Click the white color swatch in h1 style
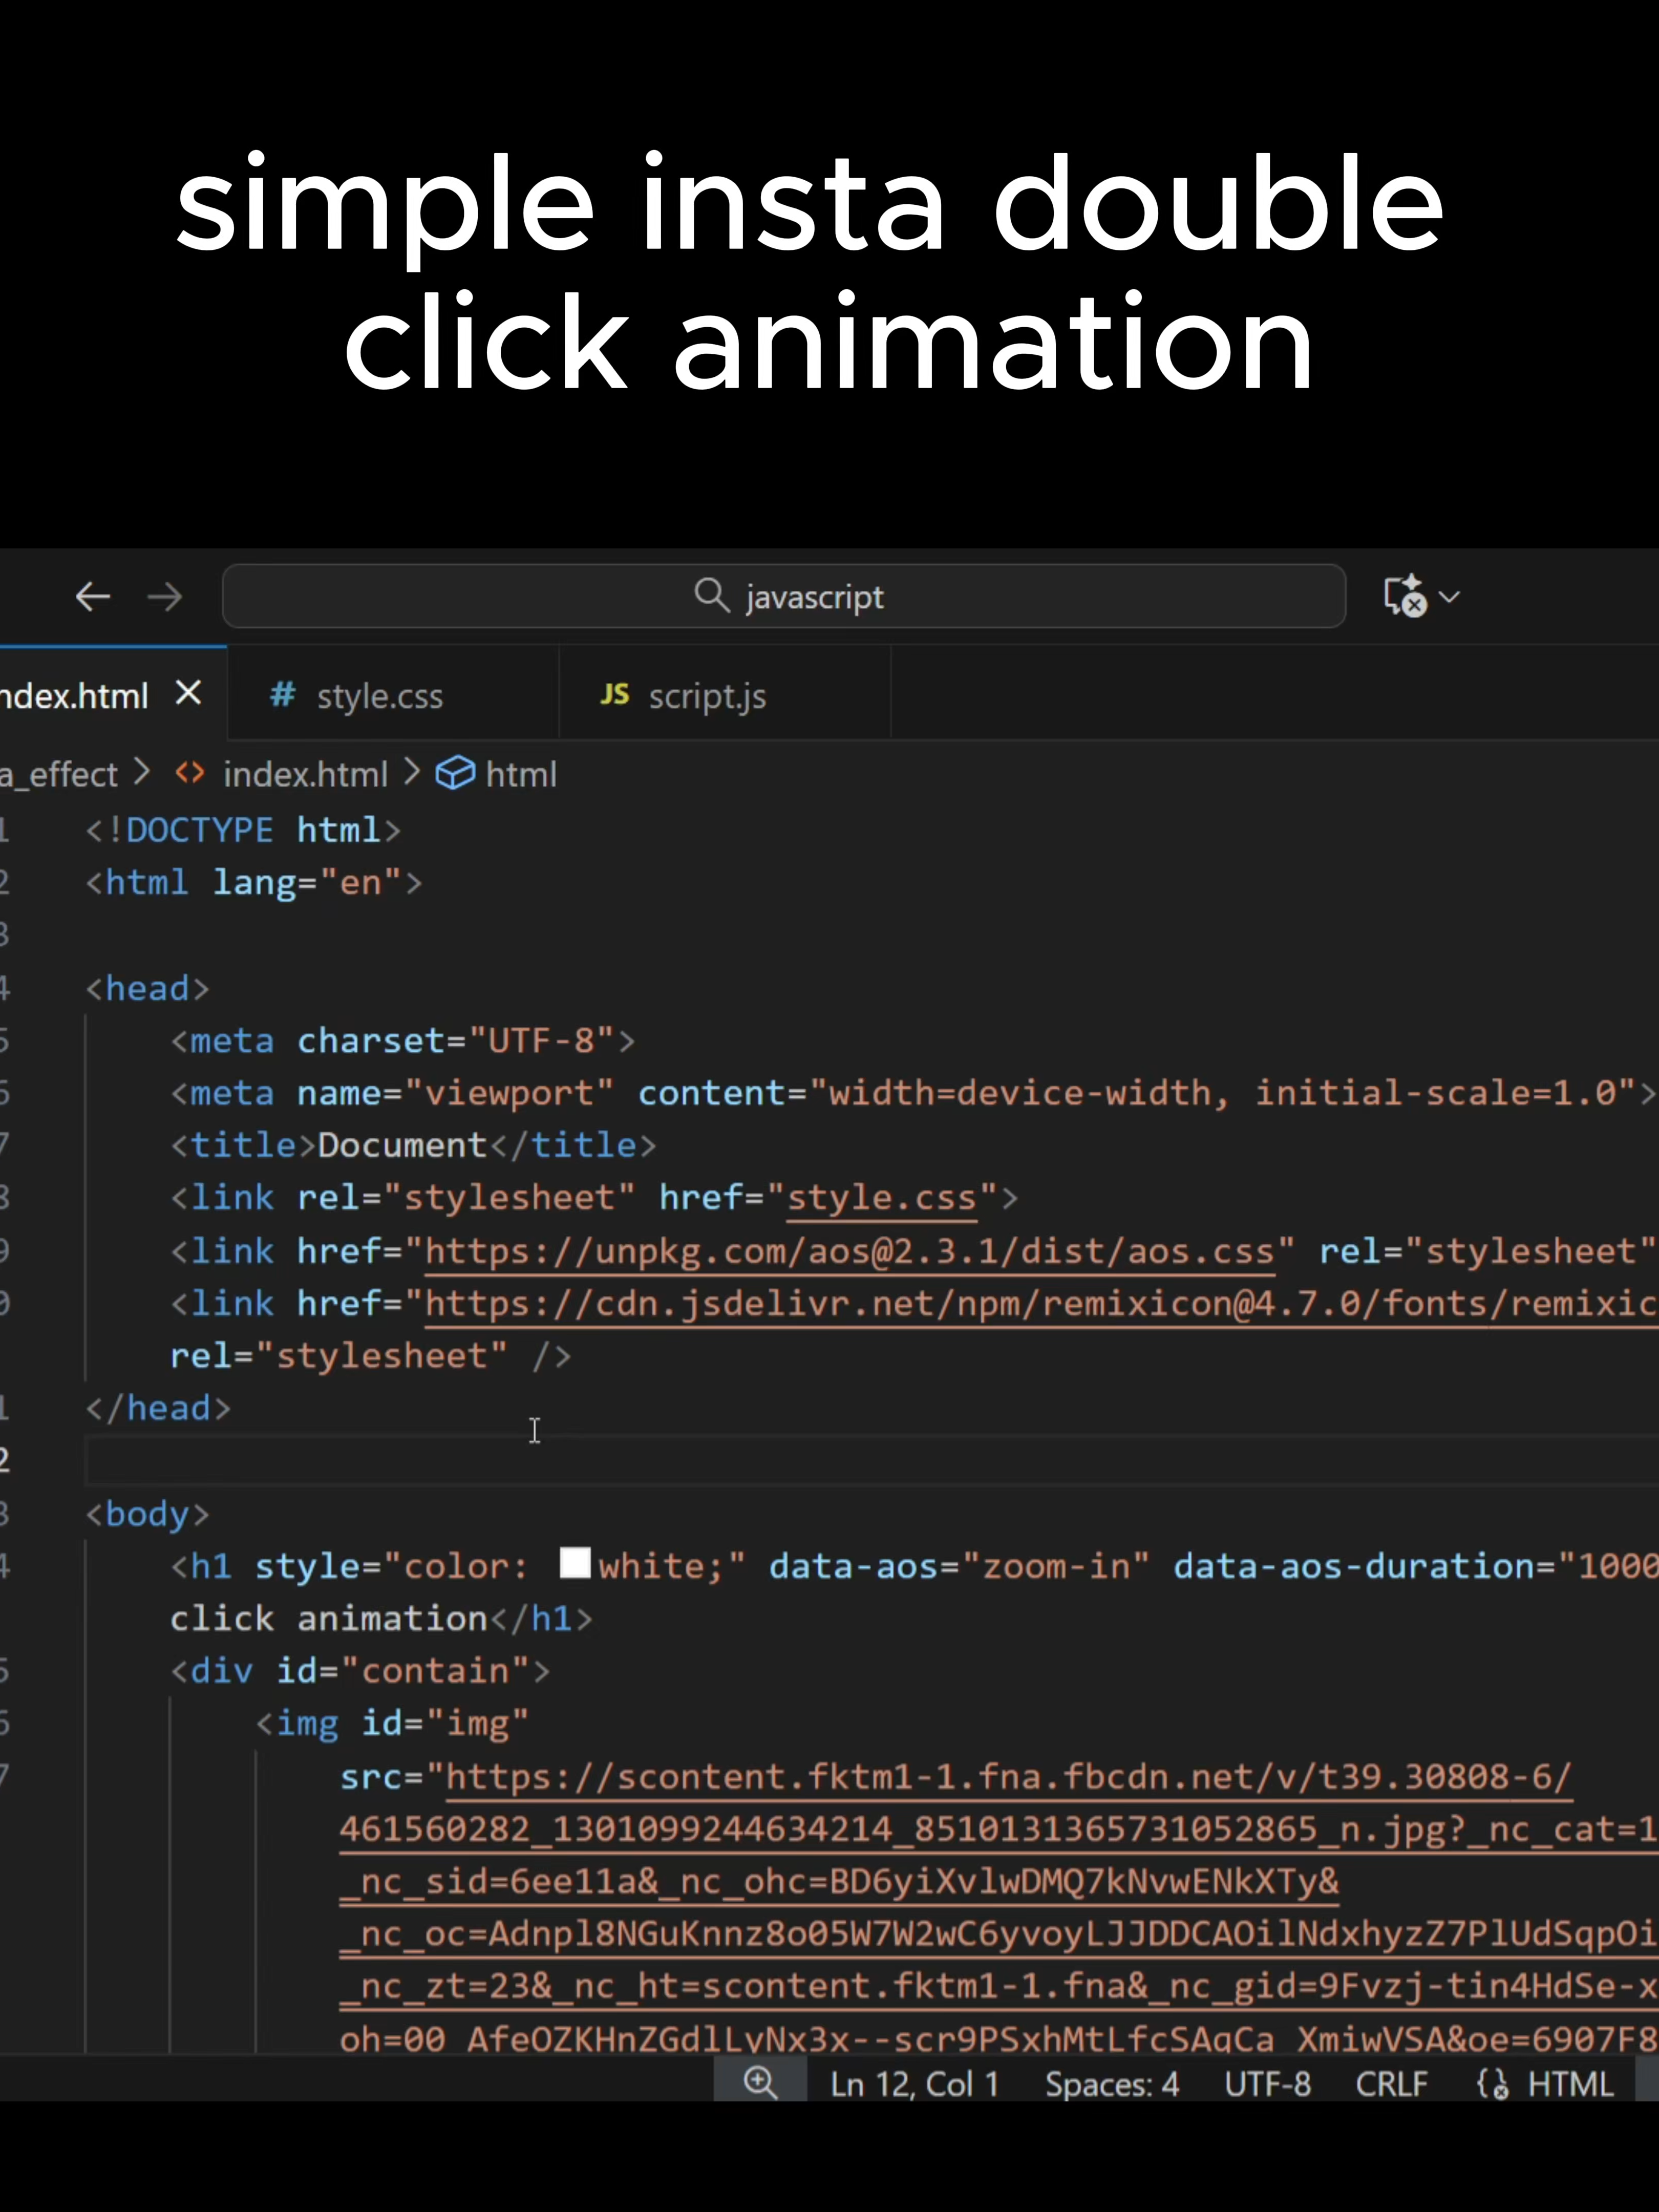This screenshot has height=2212, width=1659. 575,1563
